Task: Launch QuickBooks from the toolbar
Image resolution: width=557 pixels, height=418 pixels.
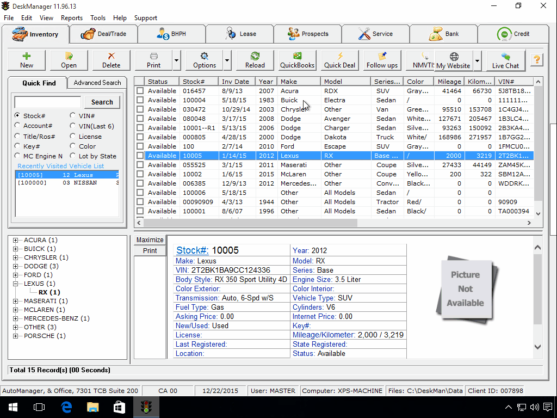Action: point(297,60)
